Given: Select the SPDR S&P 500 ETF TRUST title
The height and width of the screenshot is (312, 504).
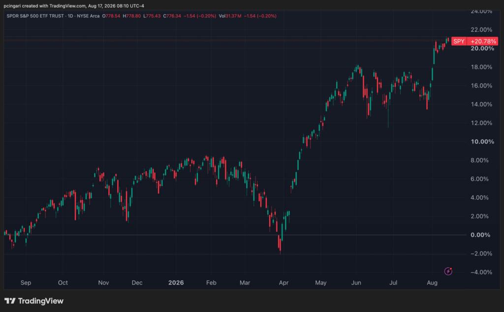Looking at the screenshot, I should 35,16.
